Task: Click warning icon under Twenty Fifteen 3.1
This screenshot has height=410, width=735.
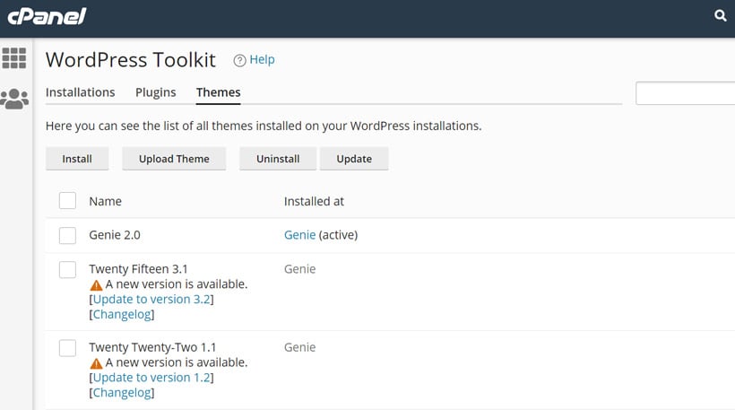Action: pos(96,284)
